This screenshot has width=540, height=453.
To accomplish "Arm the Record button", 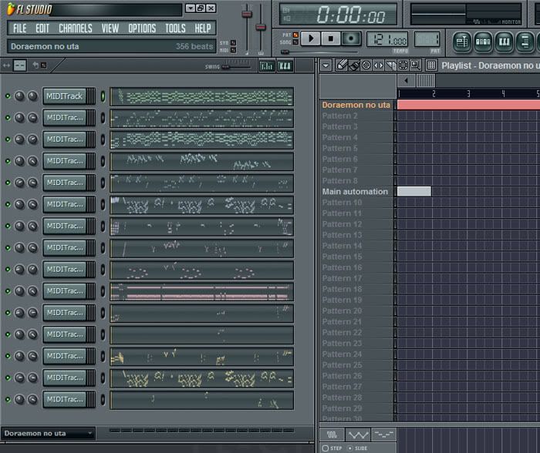I will pos(351,39).
